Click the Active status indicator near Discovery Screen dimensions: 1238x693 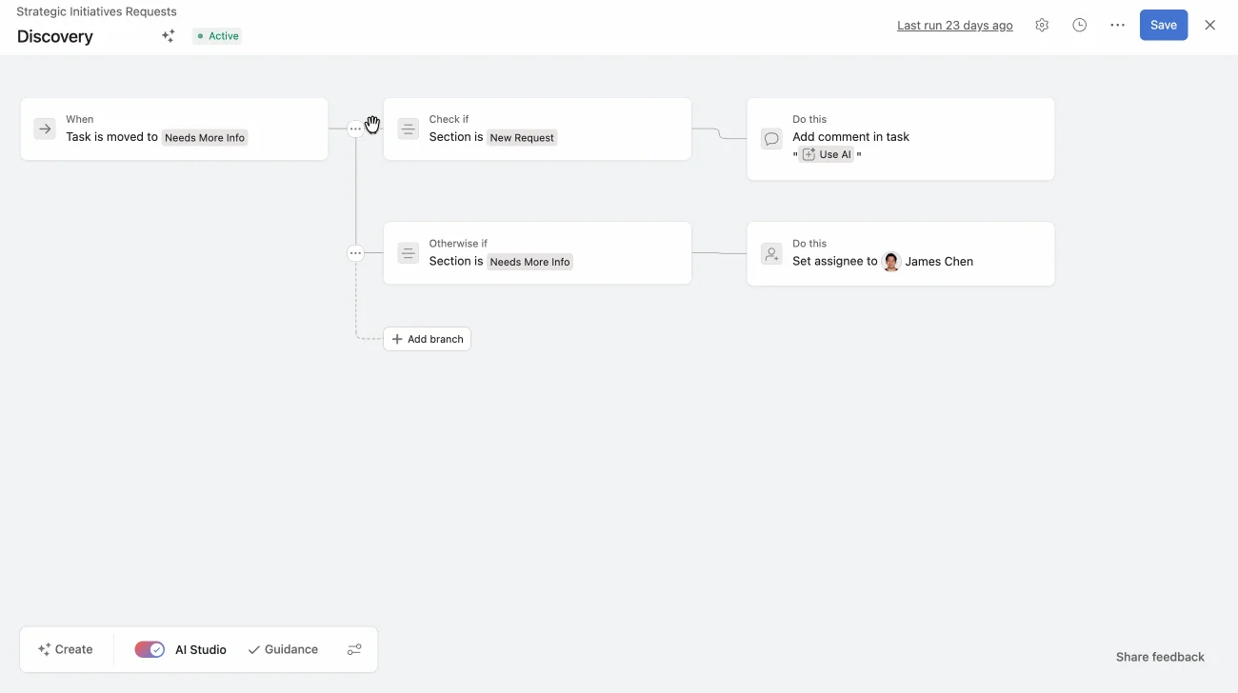click(x=217, y=35)
